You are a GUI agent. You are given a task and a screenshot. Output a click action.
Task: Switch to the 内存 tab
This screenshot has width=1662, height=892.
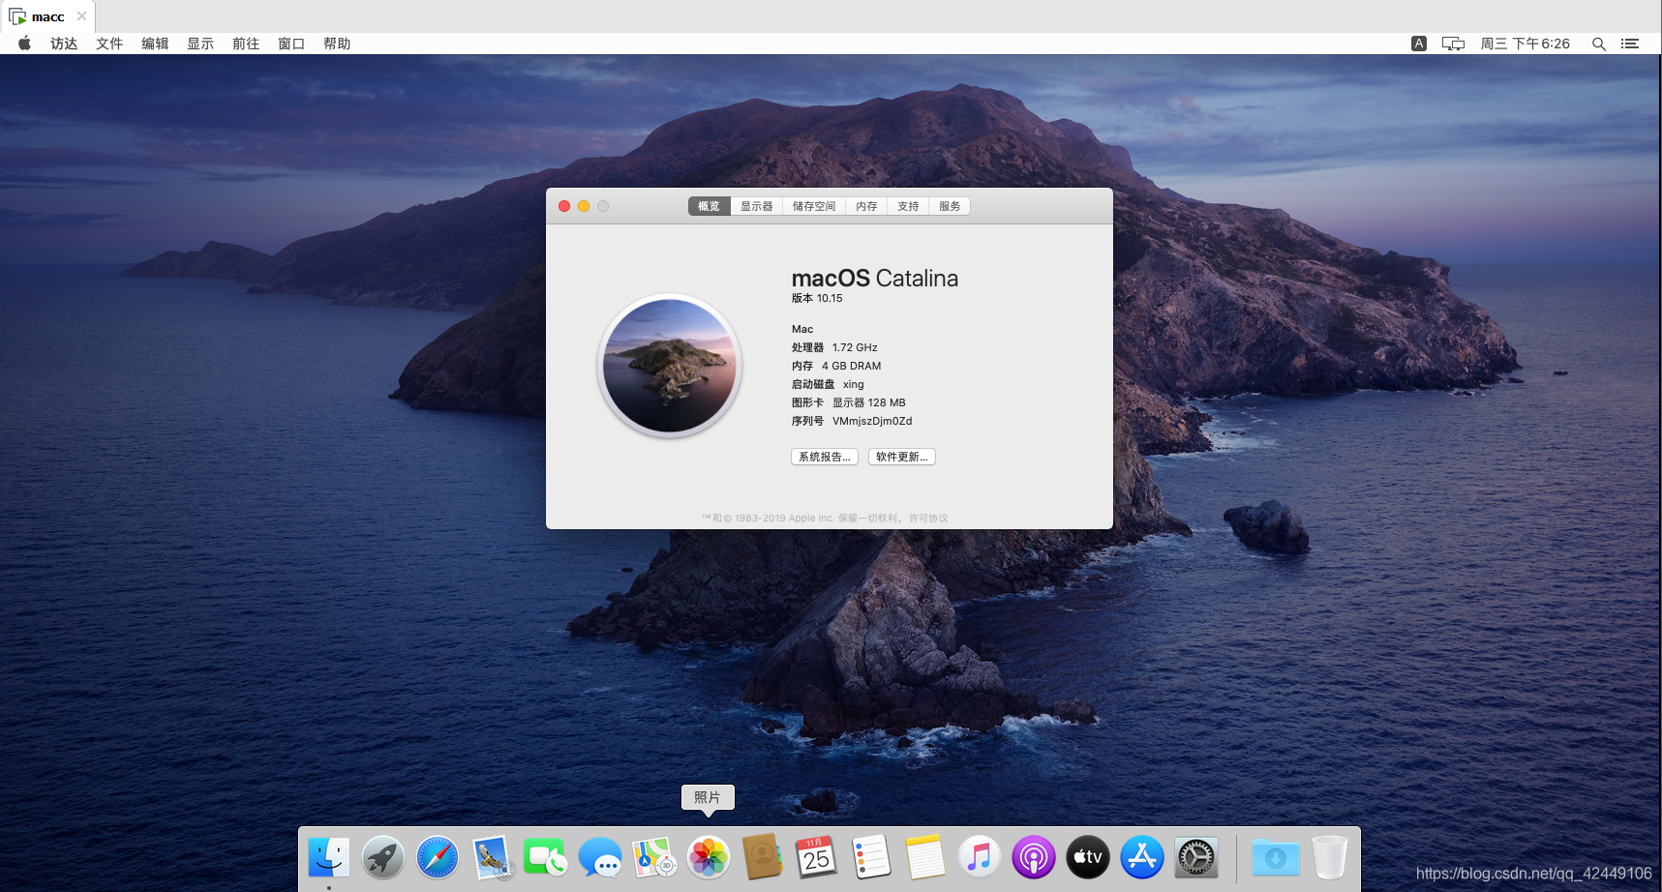tap(866, 206)
